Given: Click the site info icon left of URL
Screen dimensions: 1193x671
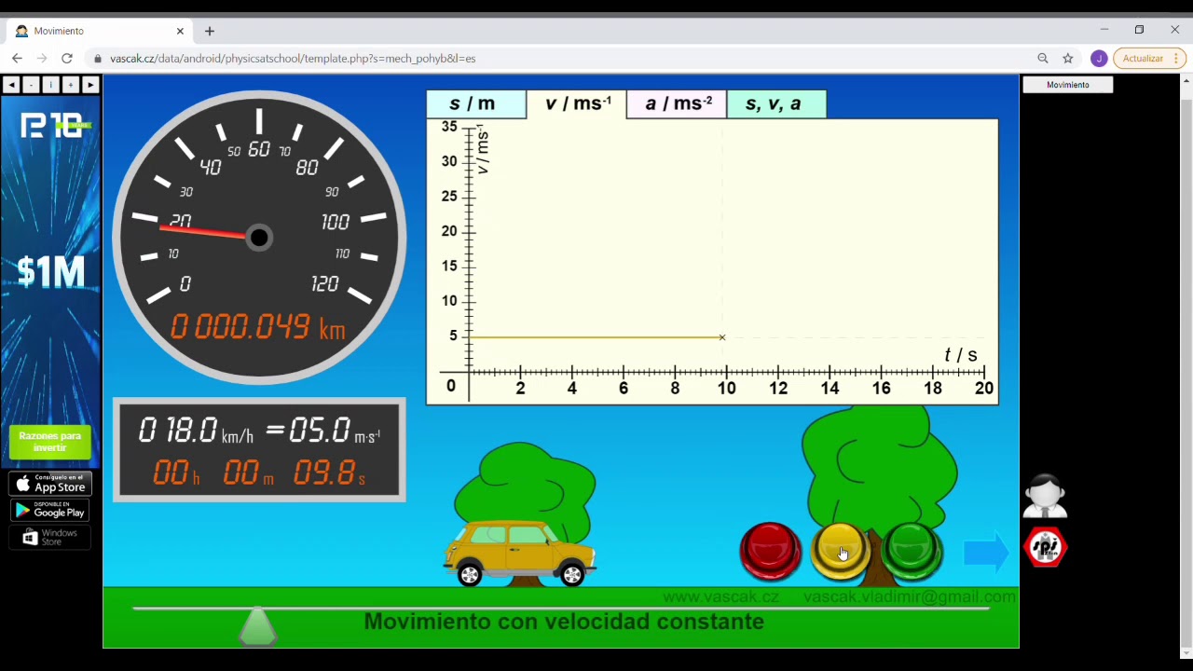Looking at the screenshot, I should click(x=97, y=58).
